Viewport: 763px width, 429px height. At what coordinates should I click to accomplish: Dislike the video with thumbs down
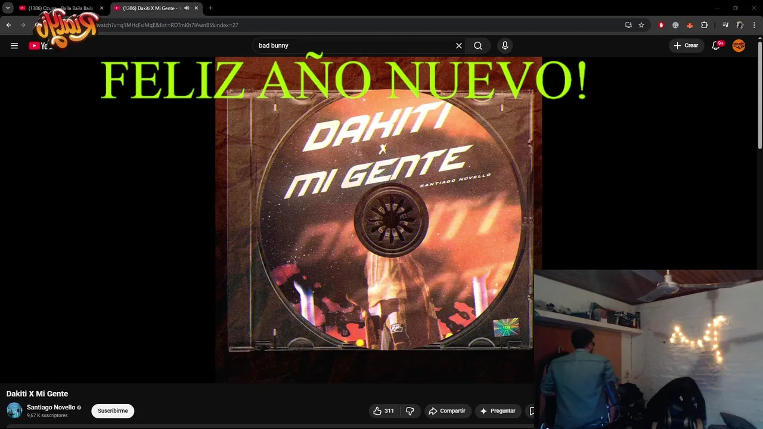coord(410,411)
